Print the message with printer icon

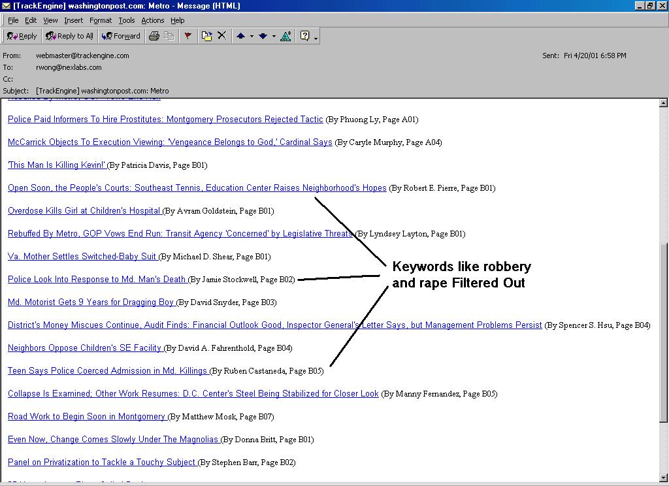point(154,37)
